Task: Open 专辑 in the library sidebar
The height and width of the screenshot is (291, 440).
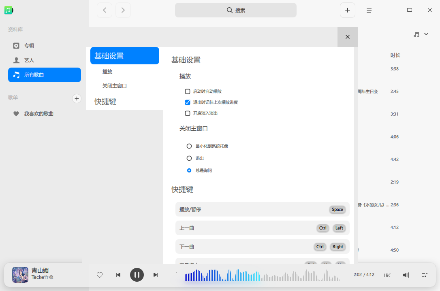Action: 45,46
